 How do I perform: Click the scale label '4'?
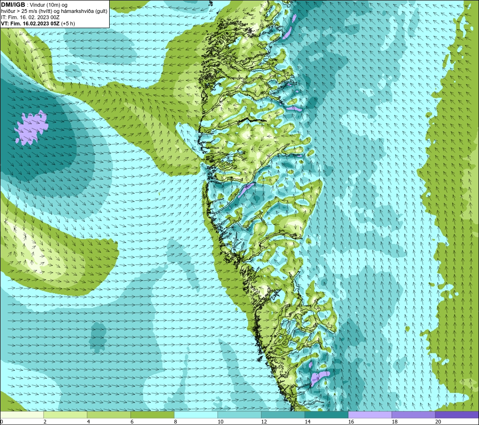point(89,422)
